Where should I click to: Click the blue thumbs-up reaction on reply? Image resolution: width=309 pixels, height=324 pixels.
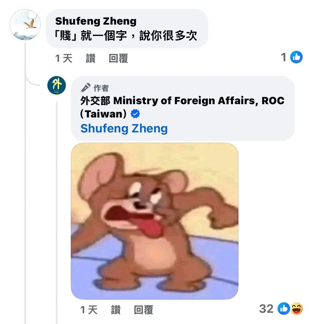click(x=284, y=309)
